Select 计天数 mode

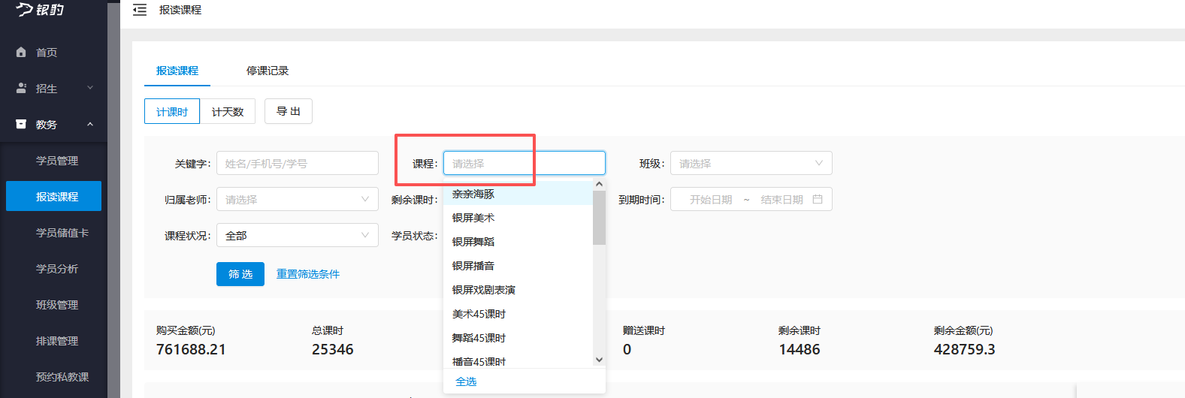(228, 111)
